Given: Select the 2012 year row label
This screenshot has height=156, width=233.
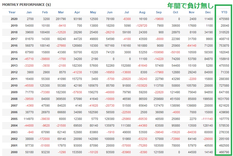Looking at the screenshot, I should coord(14,72).
